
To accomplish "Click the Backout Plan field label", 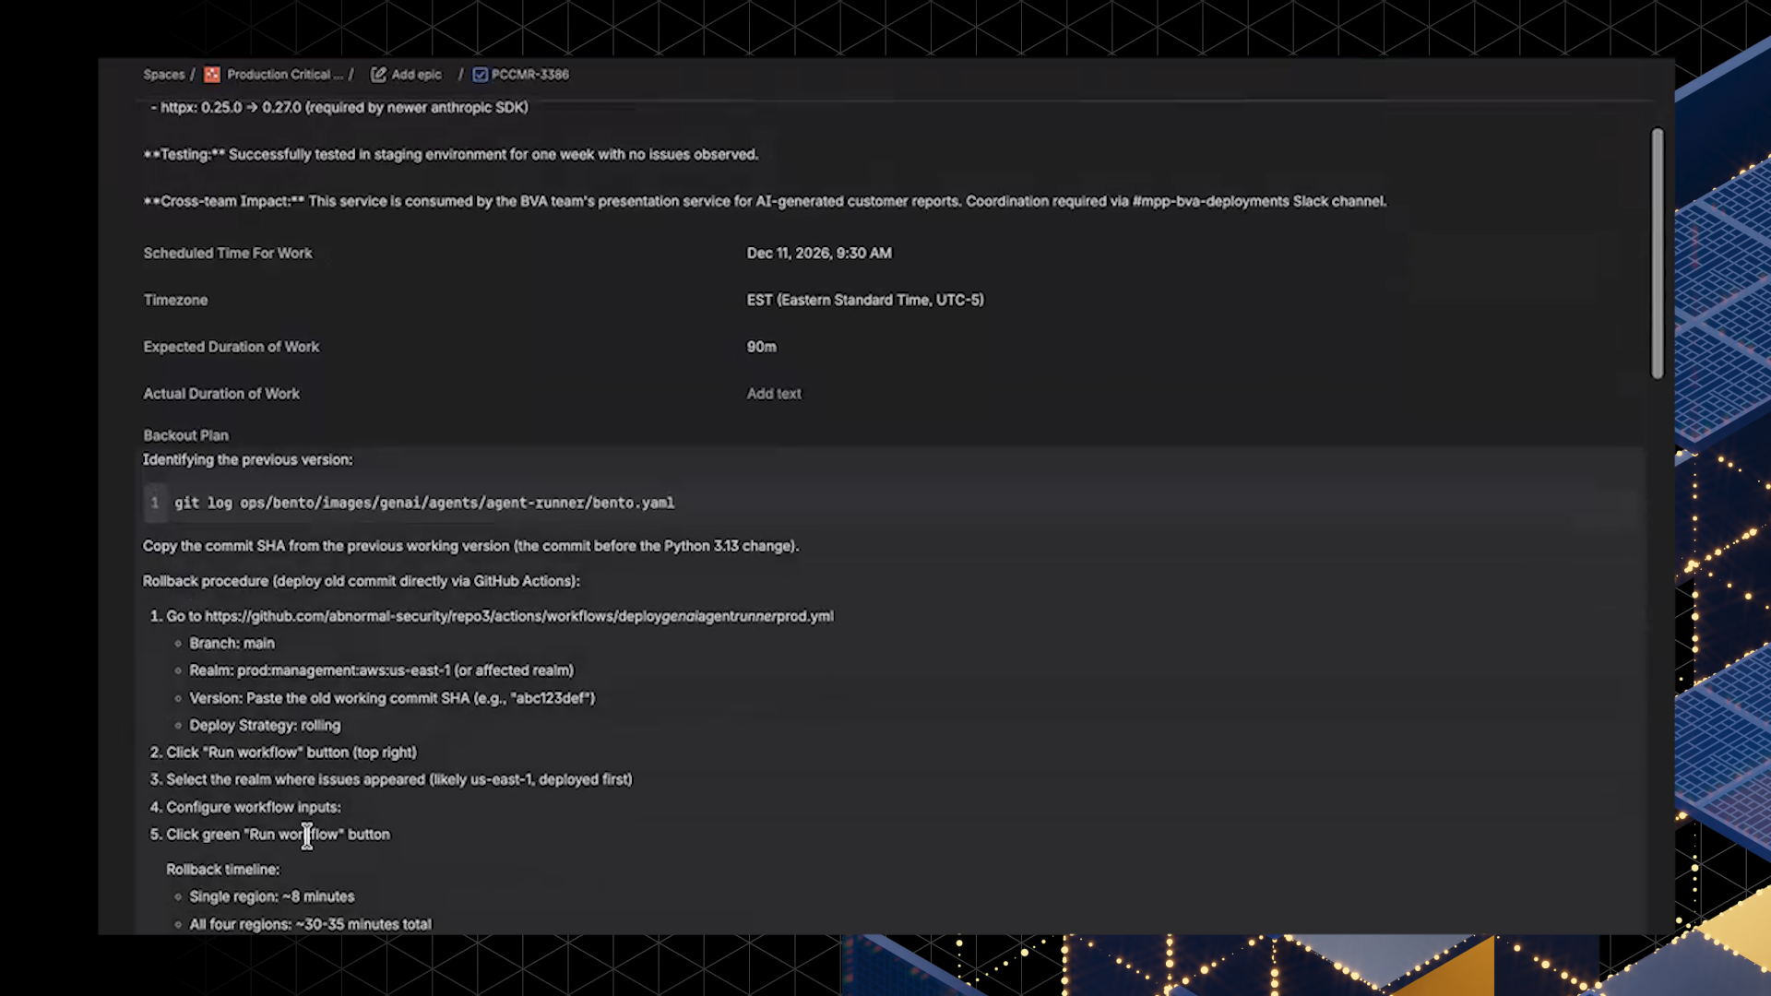I will click(186, 435).
